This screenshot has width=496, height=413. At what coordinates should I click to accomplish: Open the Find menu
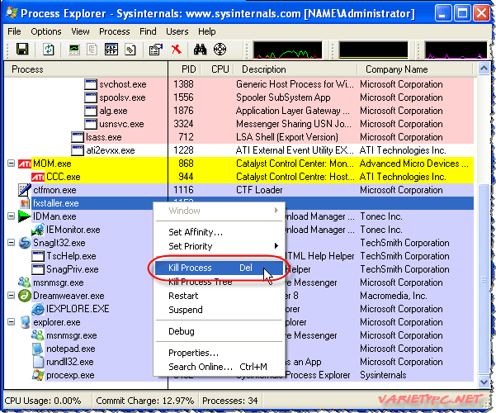[148, 31]
